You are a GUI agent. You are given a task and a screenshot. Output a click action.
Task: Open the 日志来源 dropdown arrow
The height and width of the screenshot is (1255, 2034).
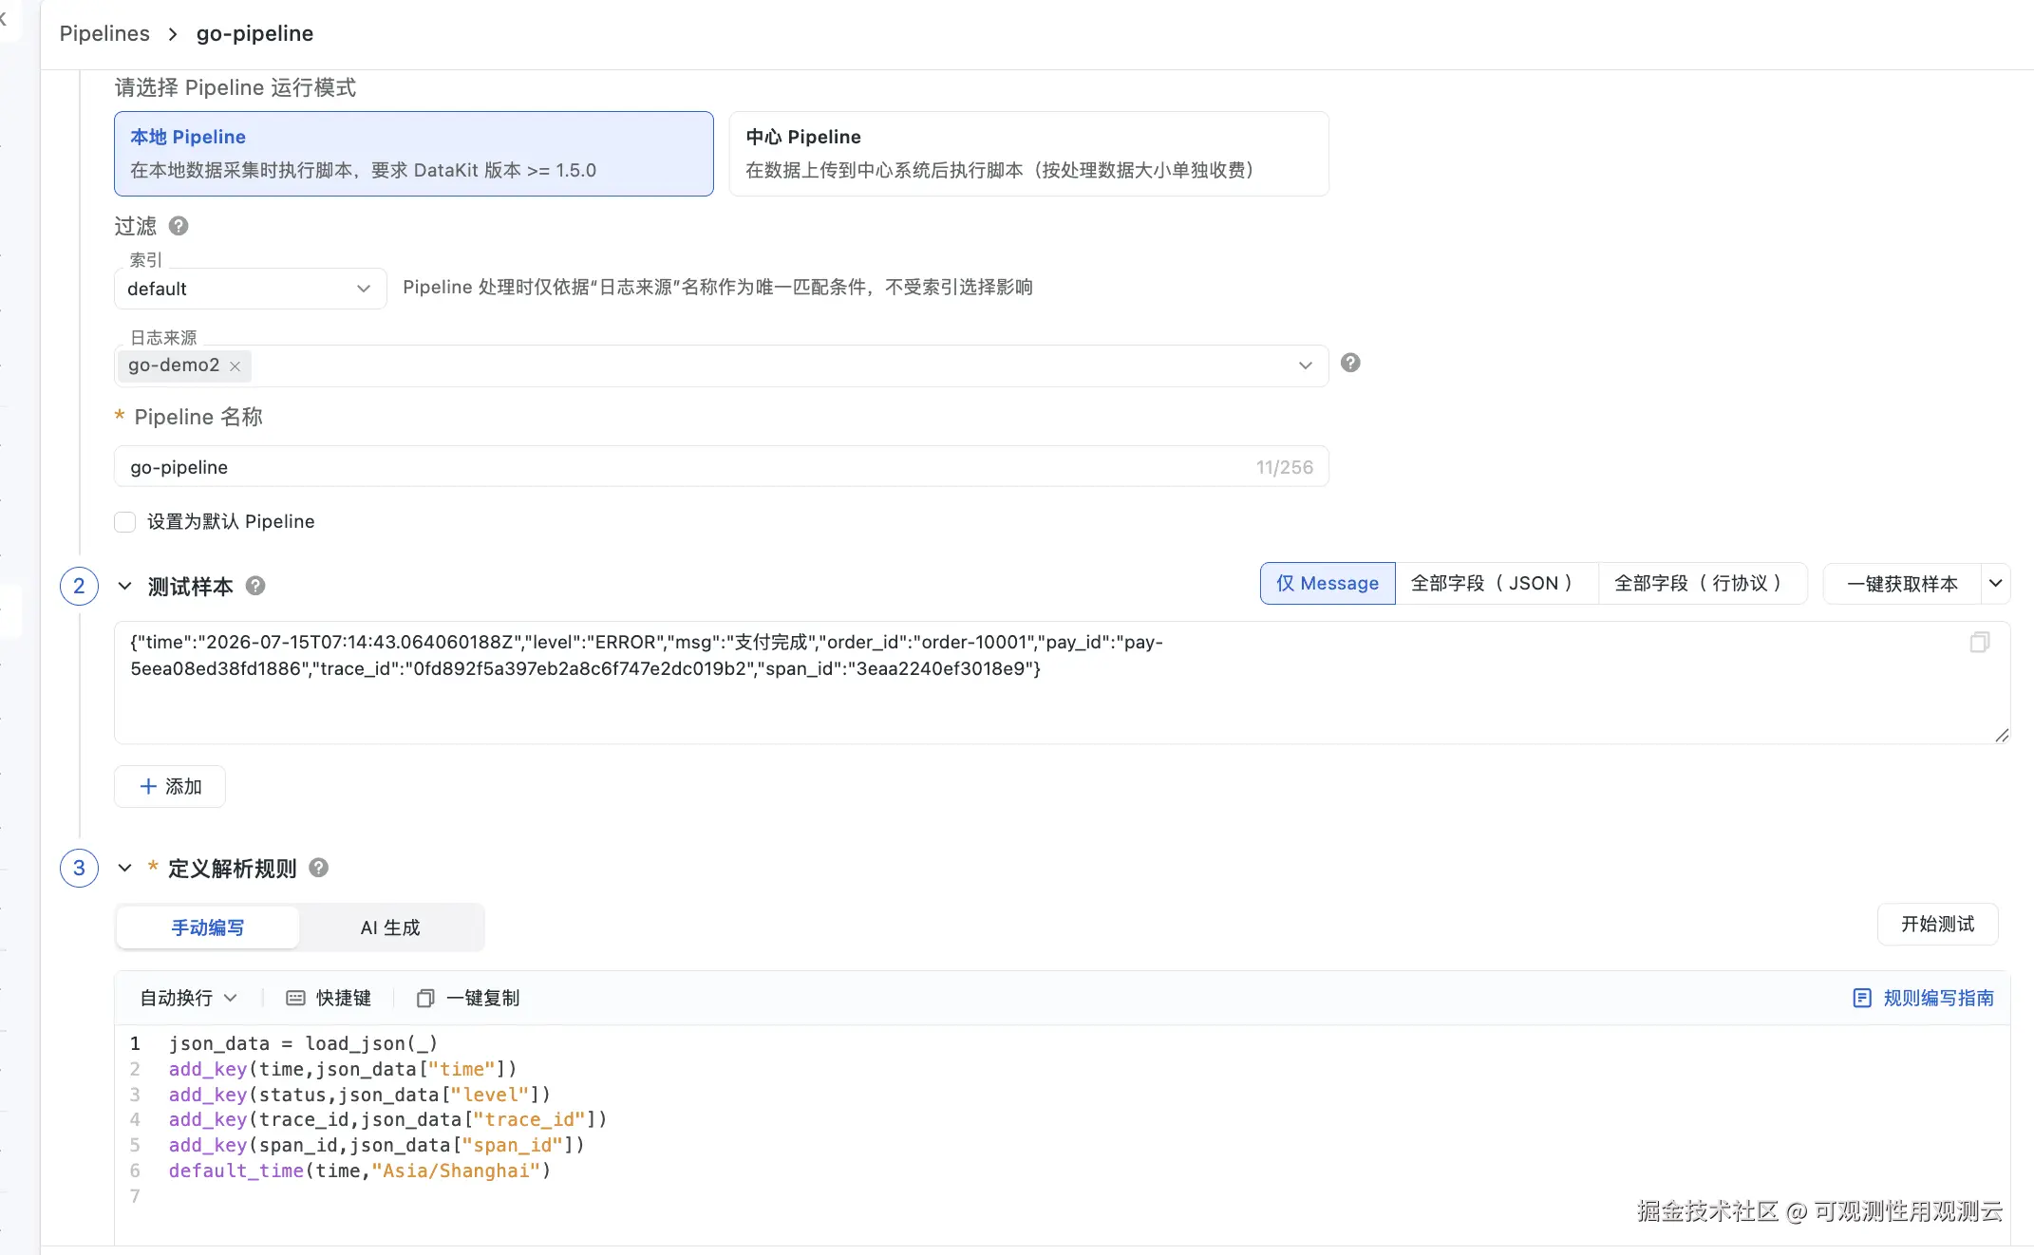coord(1305,365)
